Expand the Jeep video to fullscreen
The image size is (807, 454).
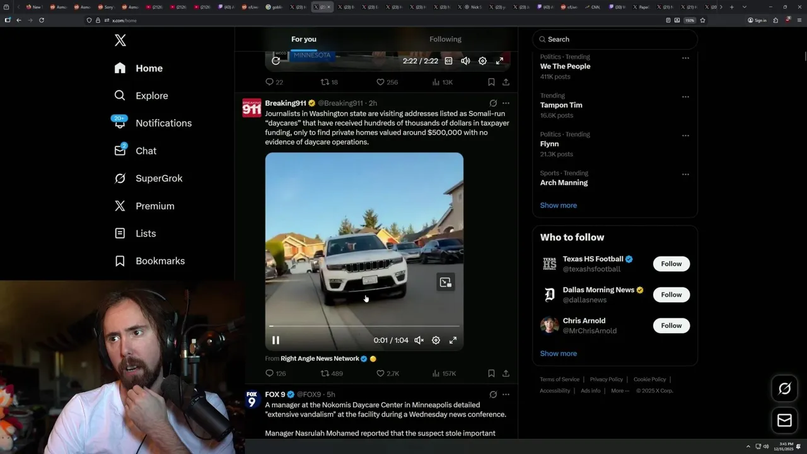[x=453, y=340]
